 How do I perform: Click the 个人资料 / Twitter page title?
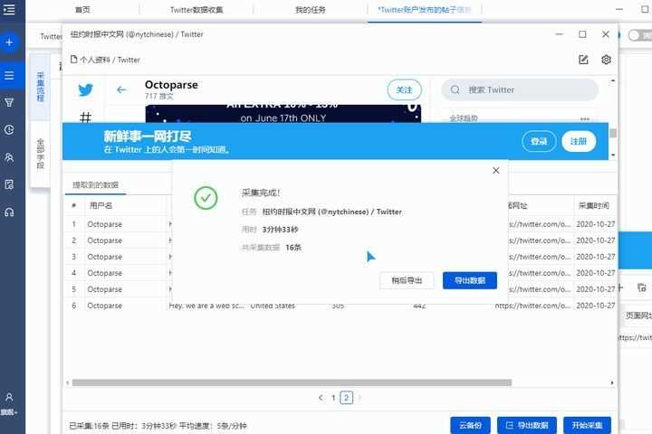tap(110, 60)
